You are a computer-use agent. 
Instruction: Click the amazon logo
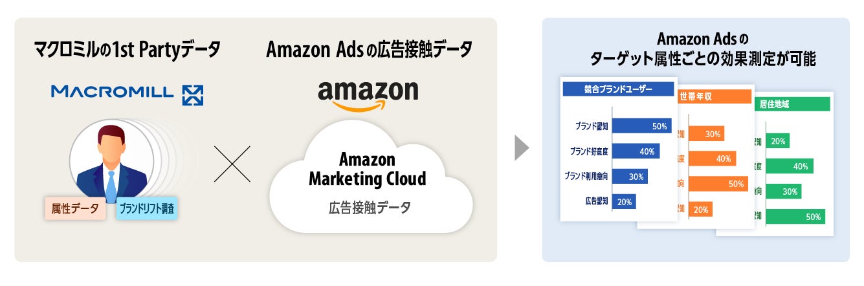coord(368,94)
